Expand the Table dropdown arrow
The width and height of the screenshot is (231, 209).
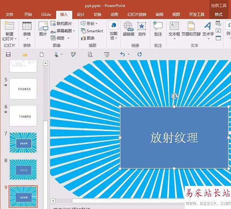tap(27, 39)
